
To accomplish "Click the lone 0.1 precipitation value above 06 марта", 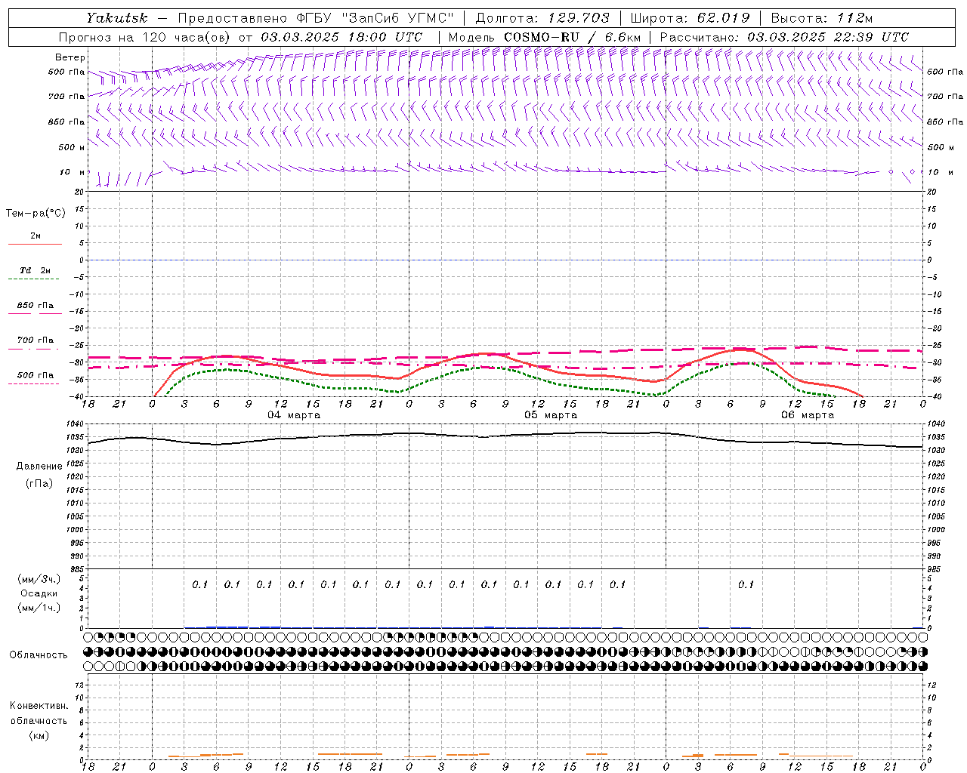I will pyautogui.click(x=746, y=584).
